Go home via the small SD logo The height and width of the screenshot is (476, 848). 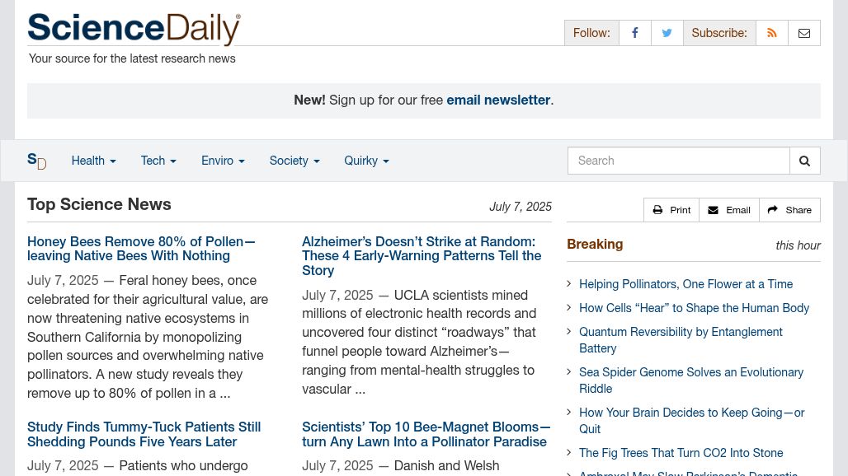[x=37, y=161]
